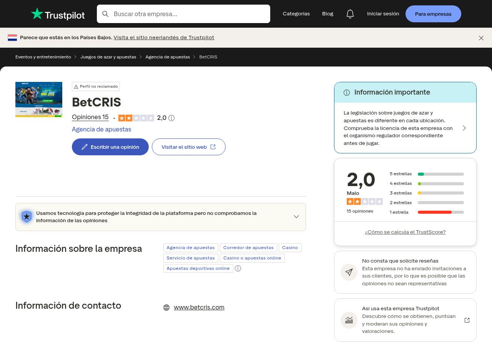Click info icon next to 2,0 rating
The height and width of the screenshot is (346, 492).
click(171, 118)
